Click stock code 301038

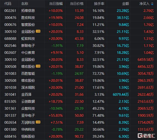[x=10, y=87]
